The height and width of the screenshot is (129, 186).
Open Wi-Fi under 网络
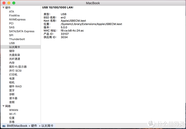[x=13, y=114]
